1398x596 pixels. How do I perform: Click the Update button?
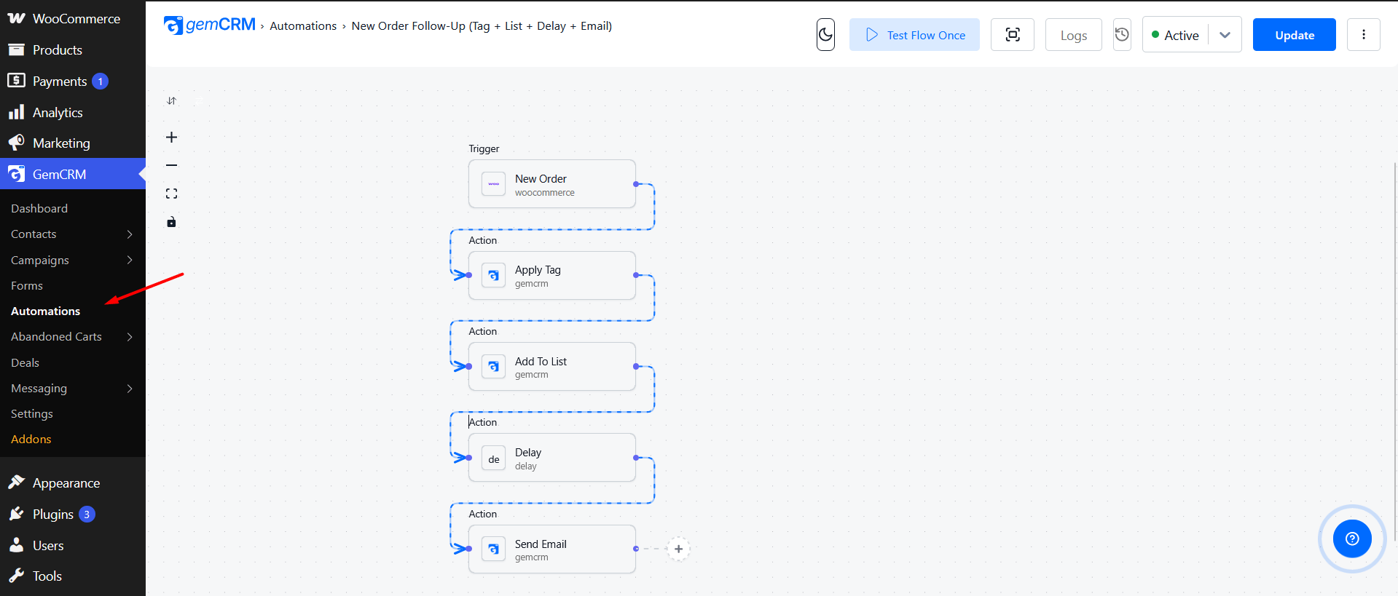[1295, 35]
